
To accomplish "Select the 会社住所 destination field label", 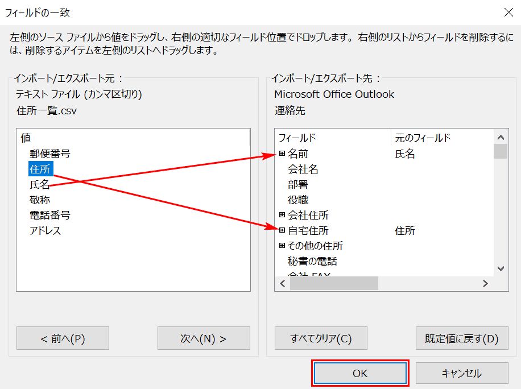I will pyautogui.click(x=308, y=215).
